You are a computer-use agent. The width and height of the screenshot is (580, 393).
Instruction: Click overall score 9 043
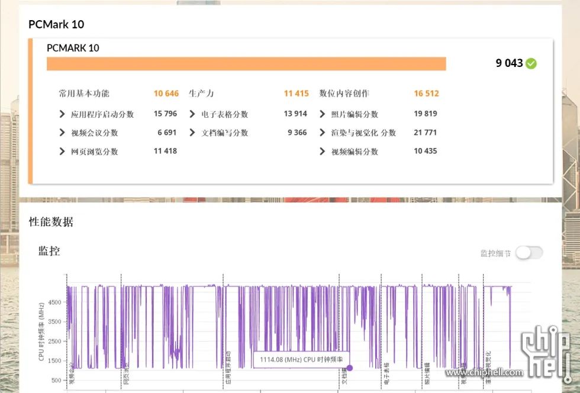(x=510, y=63)
